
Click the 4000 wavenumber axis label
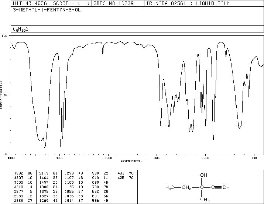coord(11,158)
